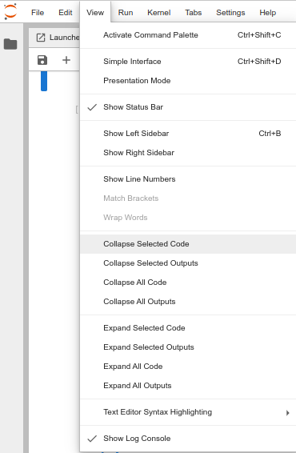Open the File menu

tap(38, 13)
